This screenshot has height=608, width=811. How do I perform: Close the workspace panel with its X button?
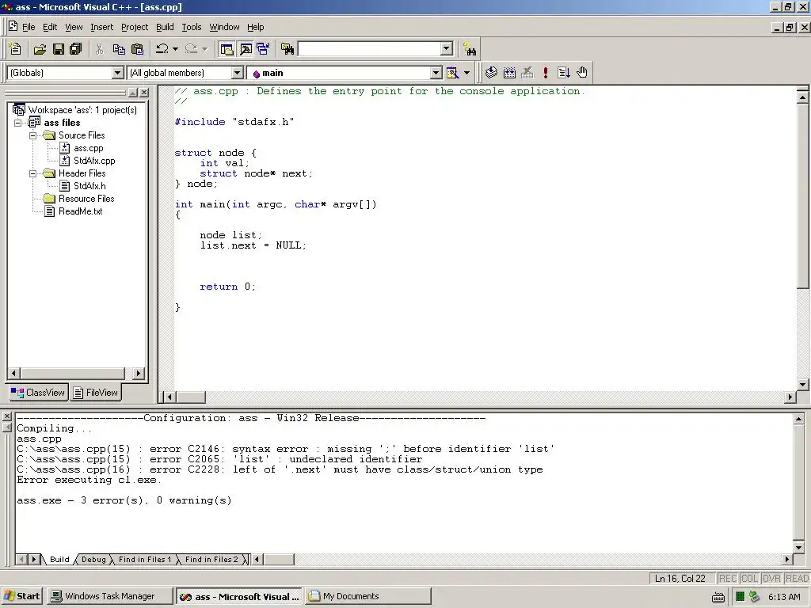144,93
